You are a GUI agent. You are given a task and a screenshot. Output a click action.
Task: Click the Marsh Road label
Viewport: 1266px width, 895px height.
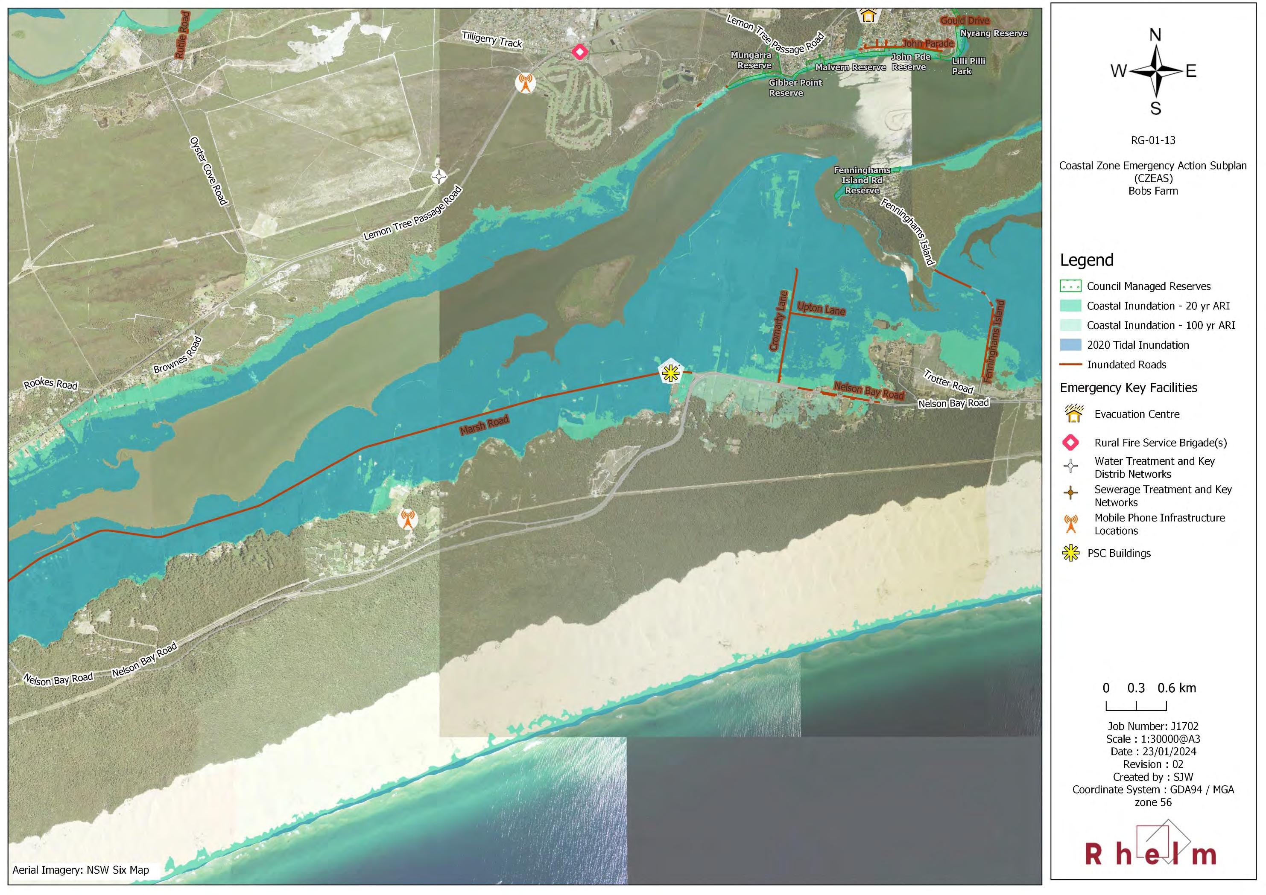[485, 425]
